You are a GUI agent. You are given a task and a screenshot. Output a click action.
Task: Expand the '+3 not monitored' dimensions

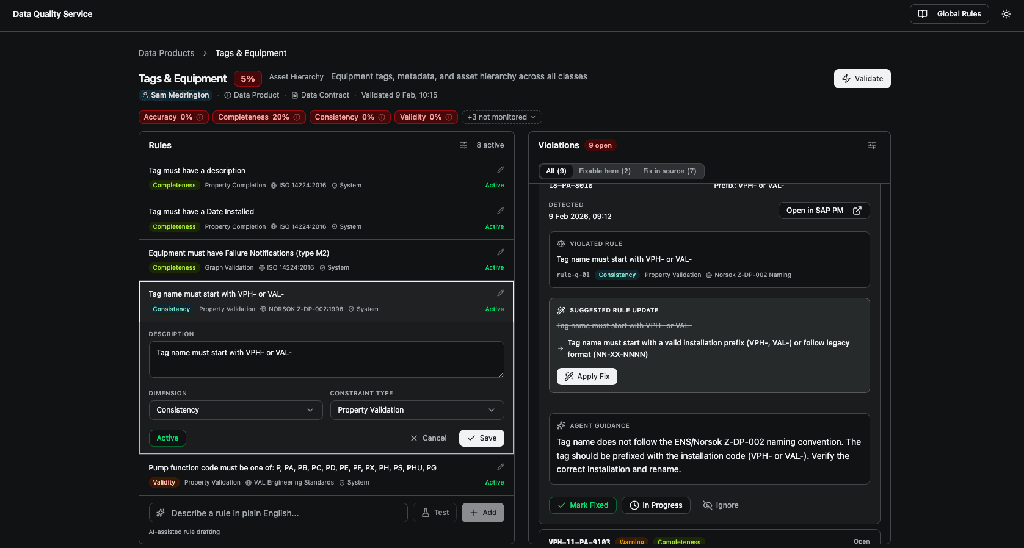click(x=501, y=117)
